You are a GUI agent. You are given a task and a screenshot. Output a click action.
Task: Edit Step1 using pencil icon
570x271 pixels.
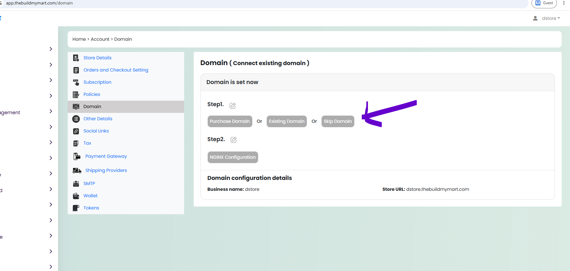click(x=233, y=106)
